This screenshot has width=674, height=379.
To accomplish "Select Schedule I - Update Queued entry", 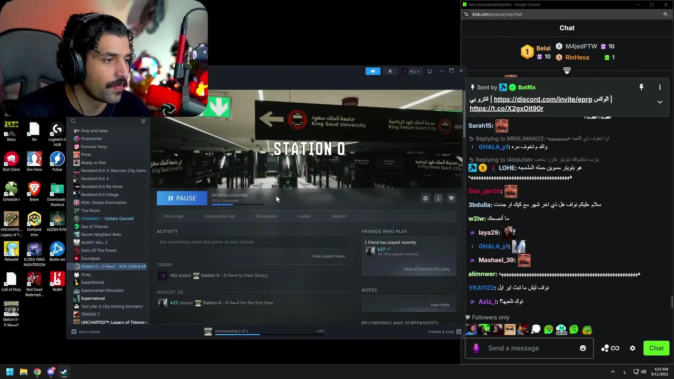I will click(107, 218).
